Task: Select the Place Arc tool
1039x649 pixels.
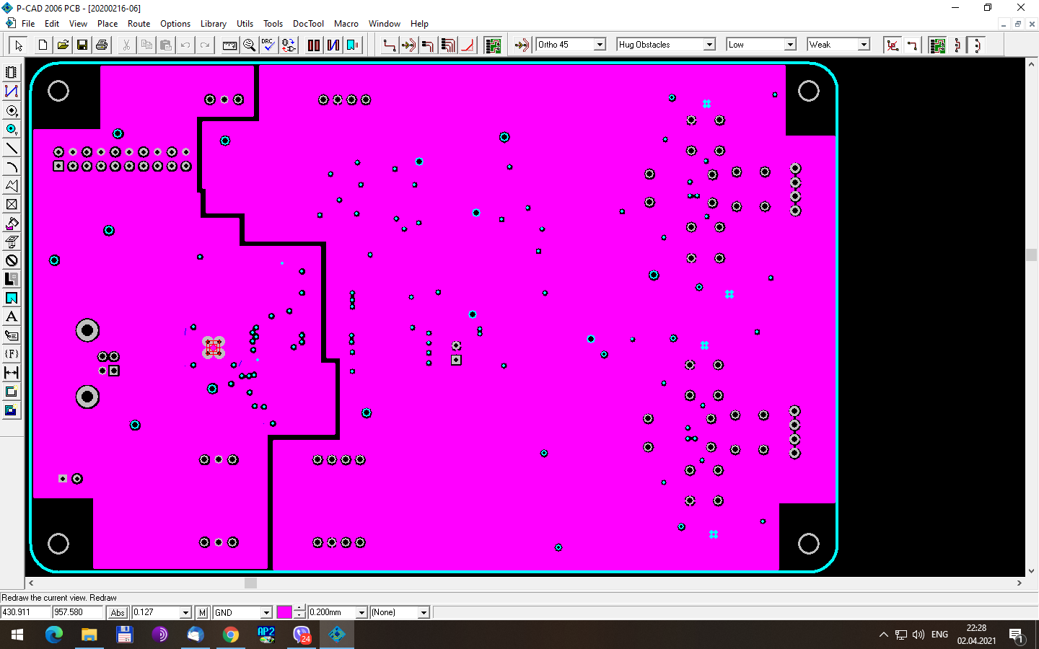Action: coord(12,167)
